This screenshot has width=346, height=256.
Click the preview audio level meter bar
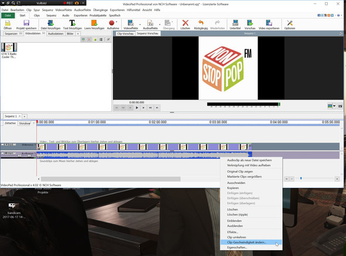[243, 104]
